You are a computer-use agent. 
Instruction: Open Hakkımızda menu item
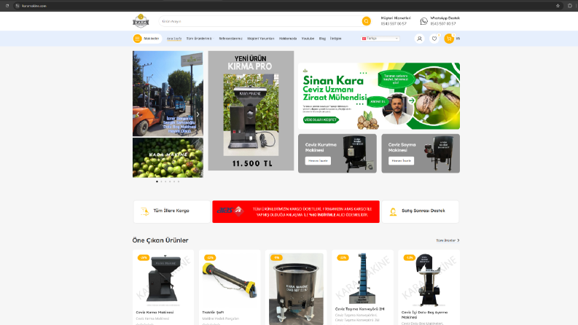[288, 39]
